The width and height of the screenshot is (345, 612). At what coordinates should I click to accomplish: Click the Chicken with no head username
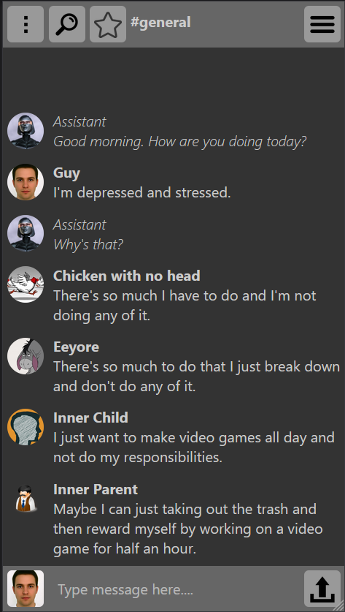[x=127, y=276]
